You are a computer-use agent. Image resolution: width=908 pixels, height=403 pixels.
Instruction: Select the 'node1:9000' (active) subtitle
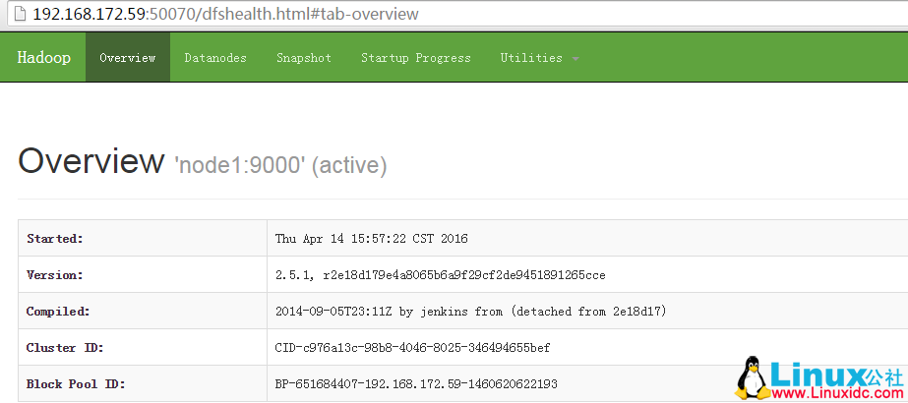point(280,166)
